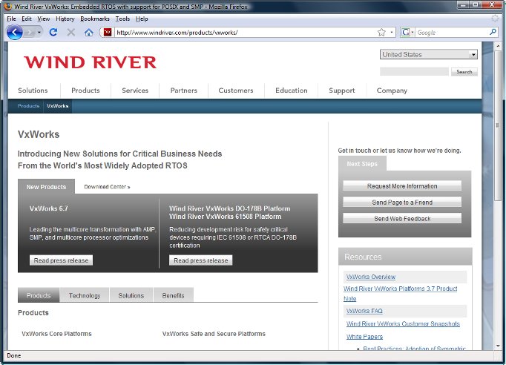Click the site favicon in address bar
This screenshot has width=506, height=365.
pyautogui.click(x=108, y=33)
